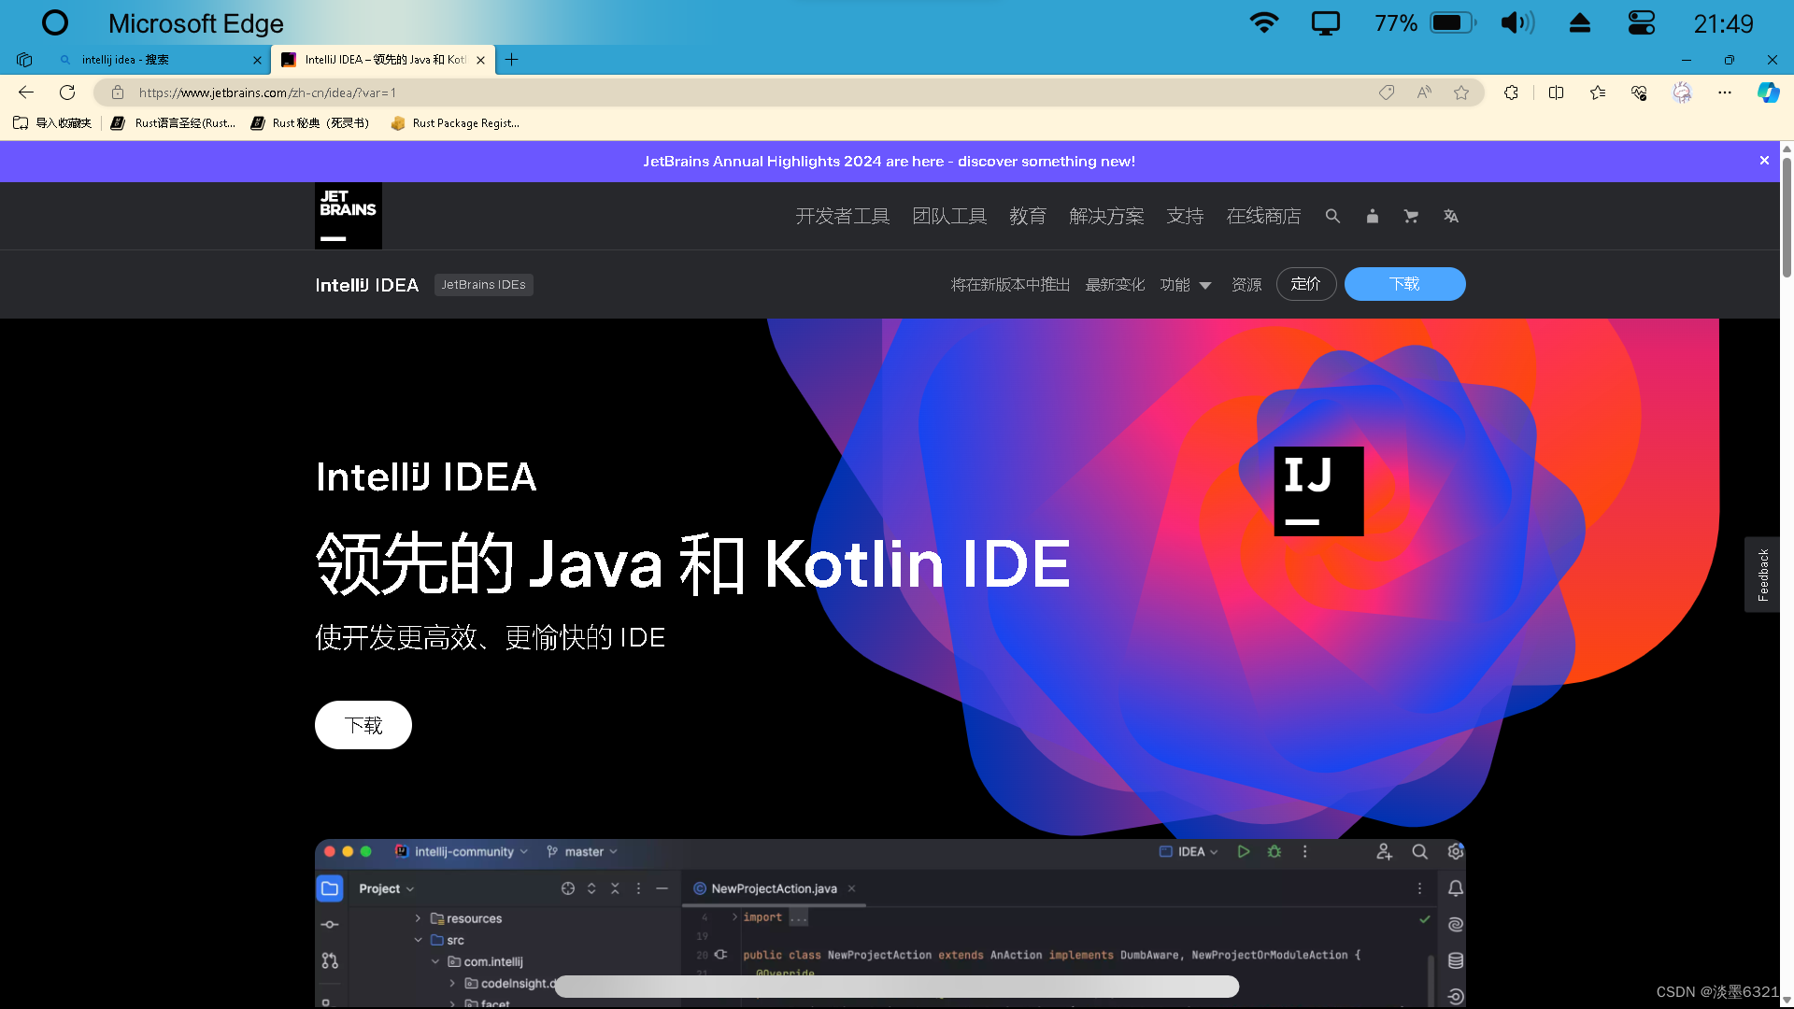Open 开发者工具 menu
This screenshot has height=1009, width=1794.
842,216
